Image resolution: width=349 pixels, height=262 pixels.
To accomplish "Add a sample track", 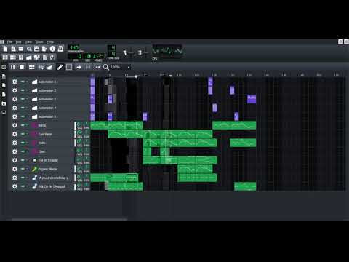I will [x=41, y=67].
